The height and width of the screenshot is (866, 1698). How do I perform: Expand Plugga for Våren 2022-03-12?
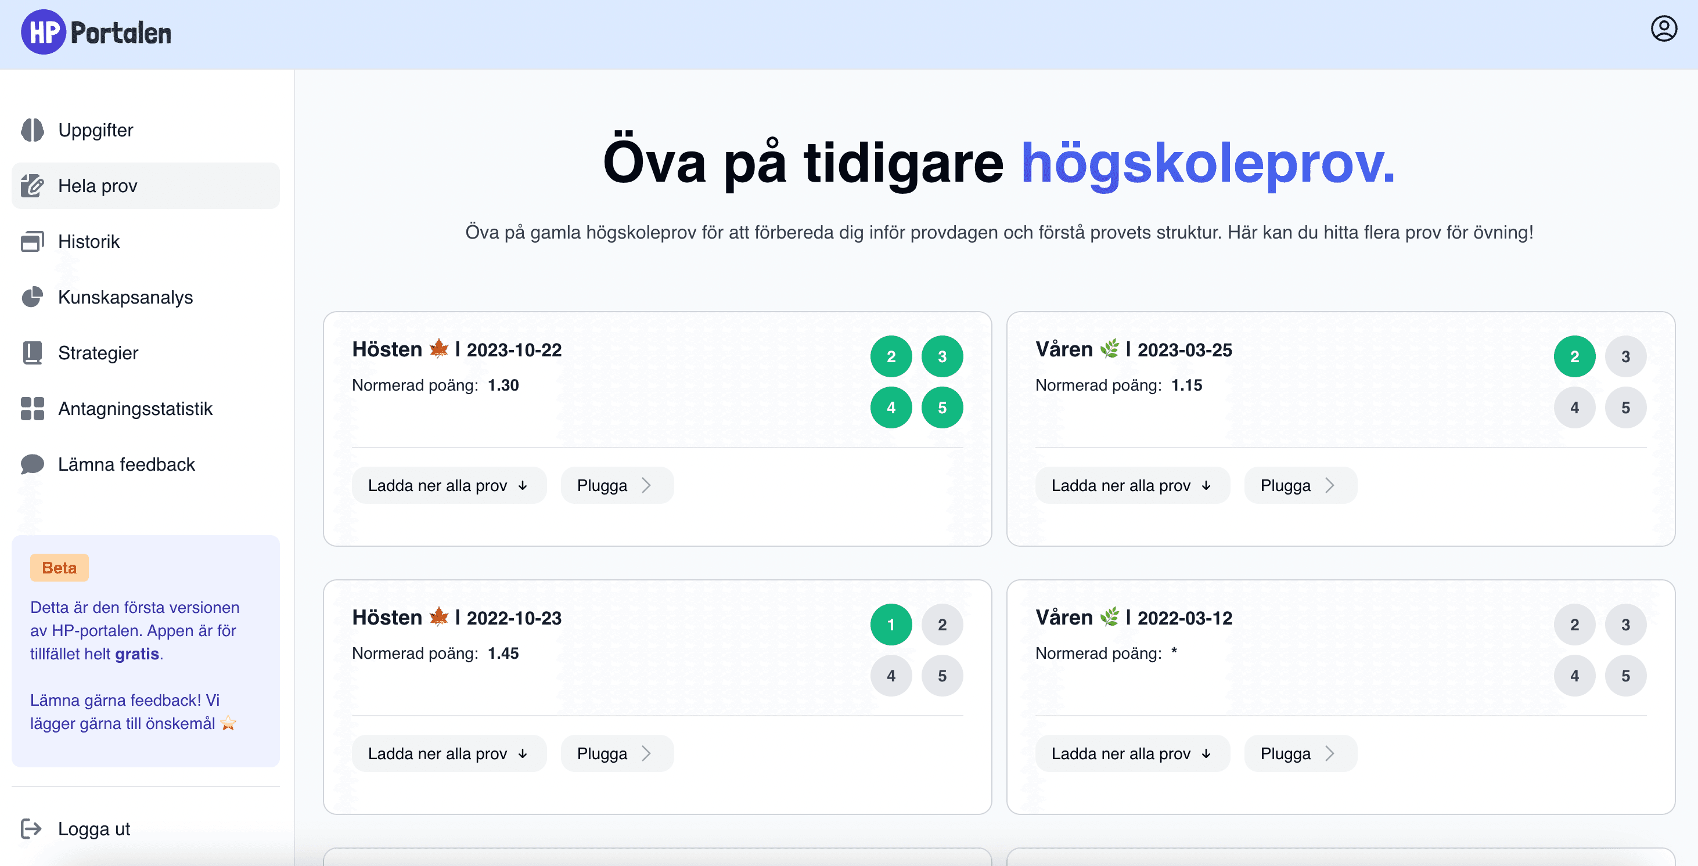[x=1299, y=753]
